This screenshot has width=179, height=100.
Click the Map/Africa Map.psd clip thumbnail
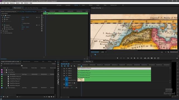pyautogui.click(x=81, y=80)
